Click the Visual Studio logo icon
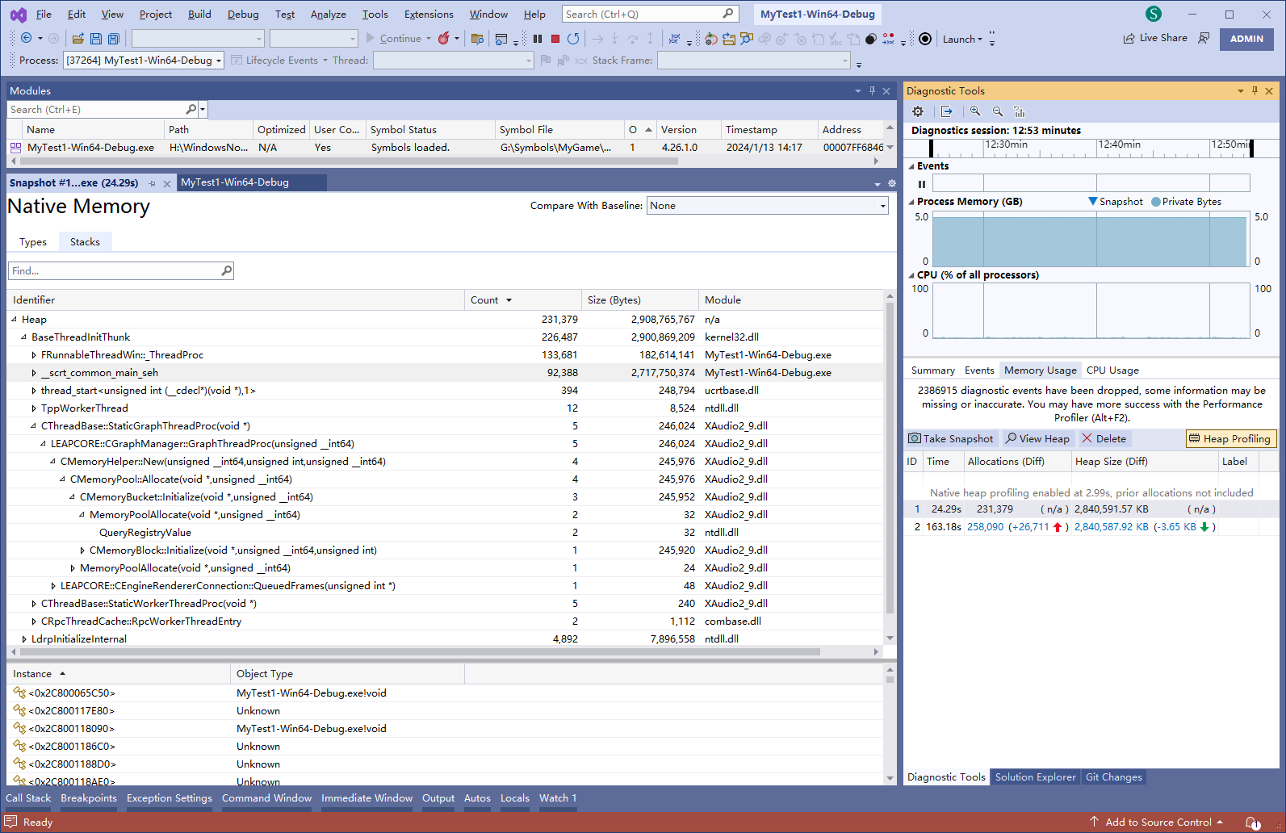Image resolution: width=1286 pixels, height=833 pixels. pyautogui.click(x=18, y=15)
